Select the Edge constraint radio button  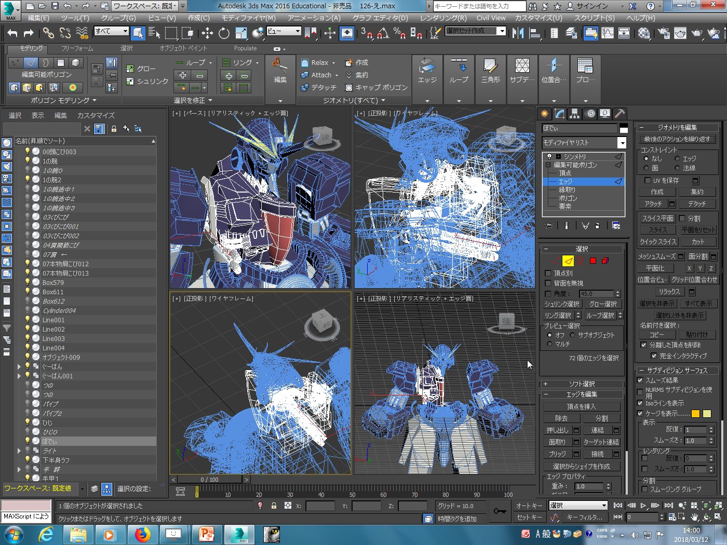(x=677, y=159)
